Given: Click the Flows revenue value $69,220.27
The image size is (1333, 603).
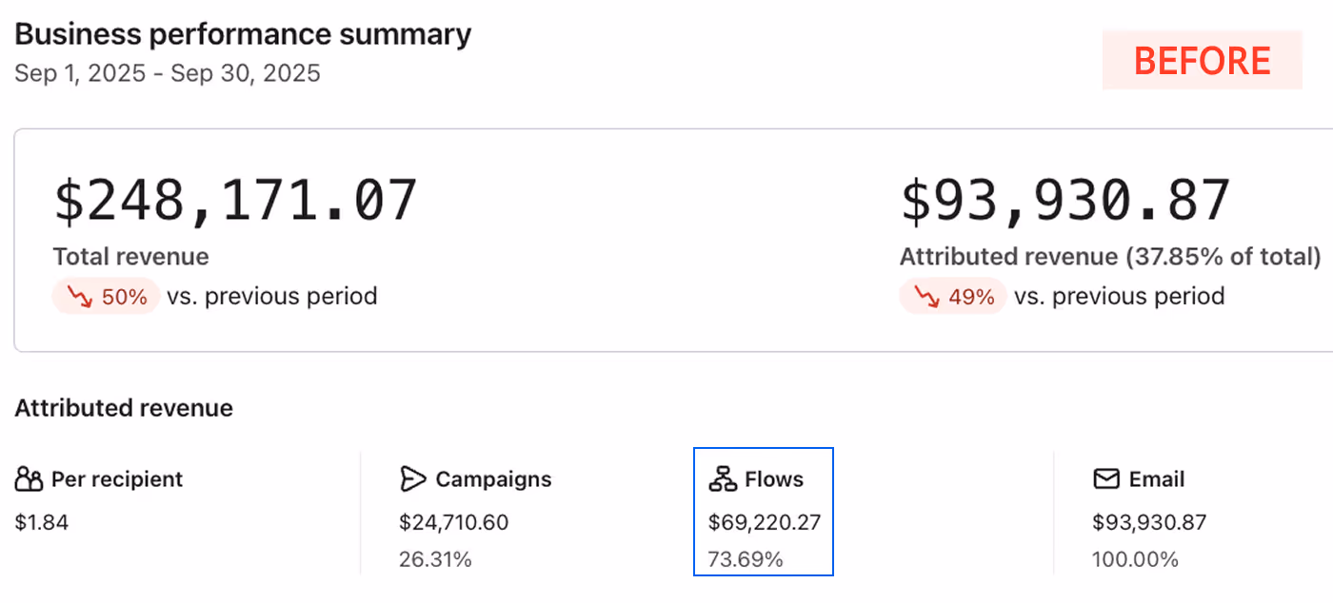Looking at the screenshot, I should point(761,521).
